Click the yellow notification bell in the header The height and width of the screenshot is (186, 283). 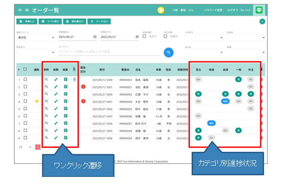(161, 10)
